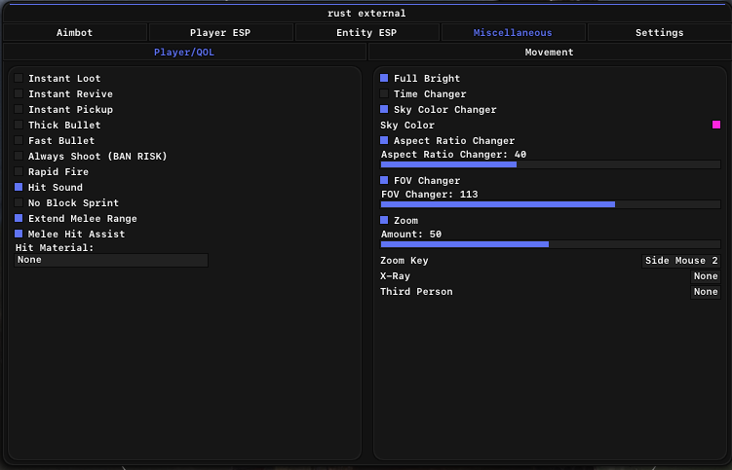The width and height of the screenshot is (732, 470).
Task: Check the No Block Sprint option
Action: pos(19,202)
